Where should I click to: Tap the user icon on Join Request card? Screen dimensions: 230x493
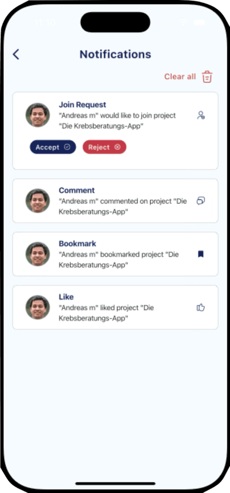(201, 115)
